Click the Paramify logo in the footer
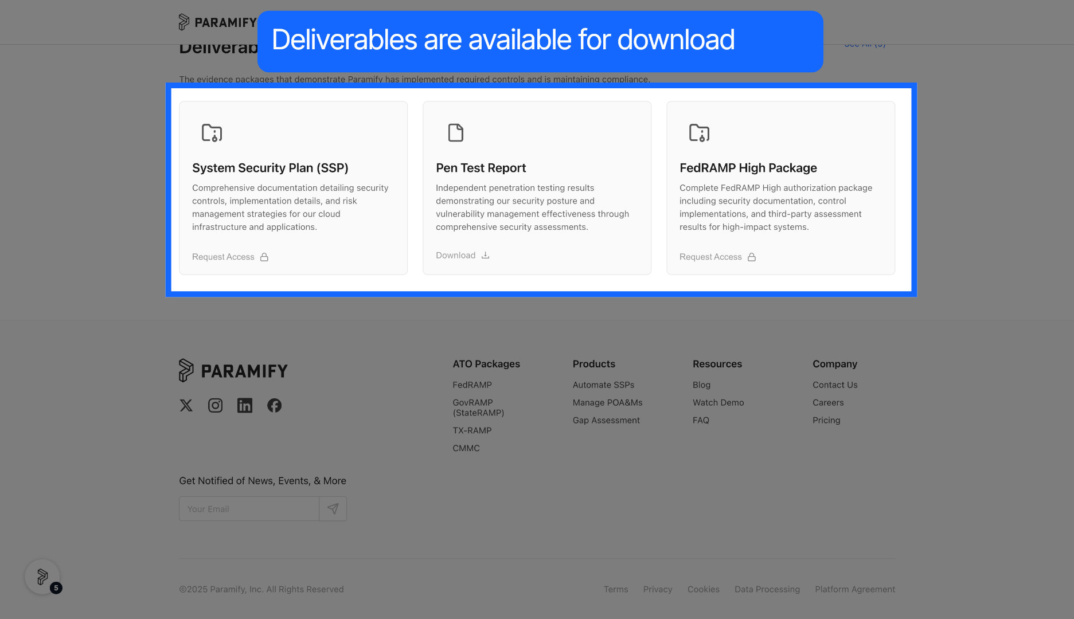1074x619 pixels. click(233, 371)
